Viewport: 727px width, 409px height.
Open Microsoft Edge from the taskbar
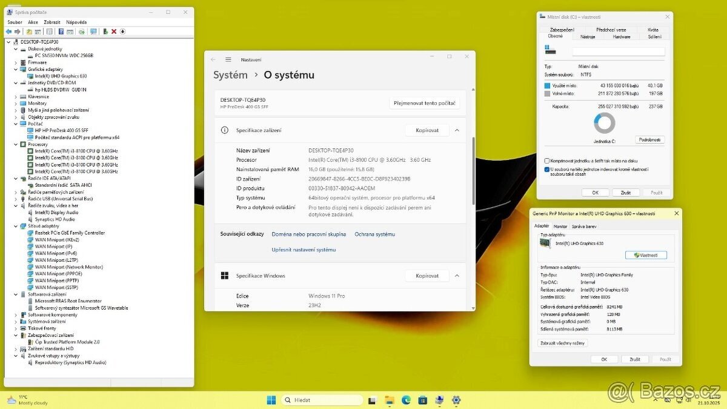click(406, 400)
